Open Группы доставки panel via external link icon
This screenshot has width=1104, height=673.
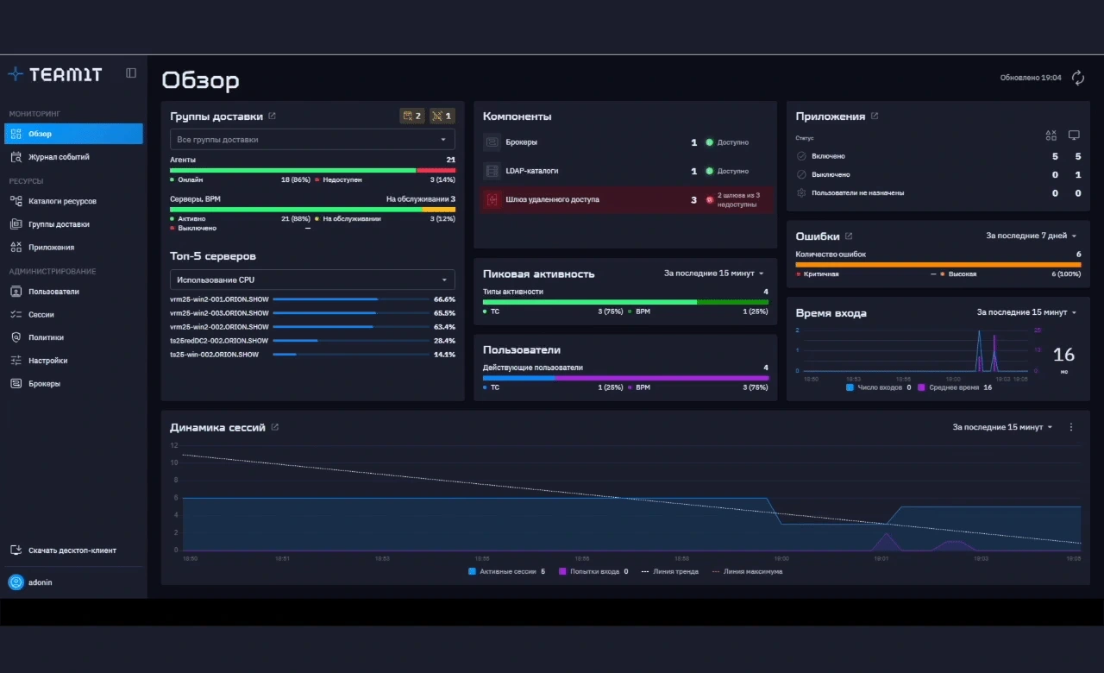pyautogui.click(x=272, y=116)
